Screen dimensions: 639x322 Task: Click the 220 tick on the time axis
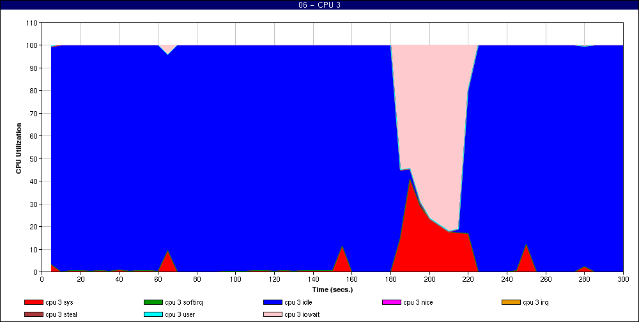[468, 279]
